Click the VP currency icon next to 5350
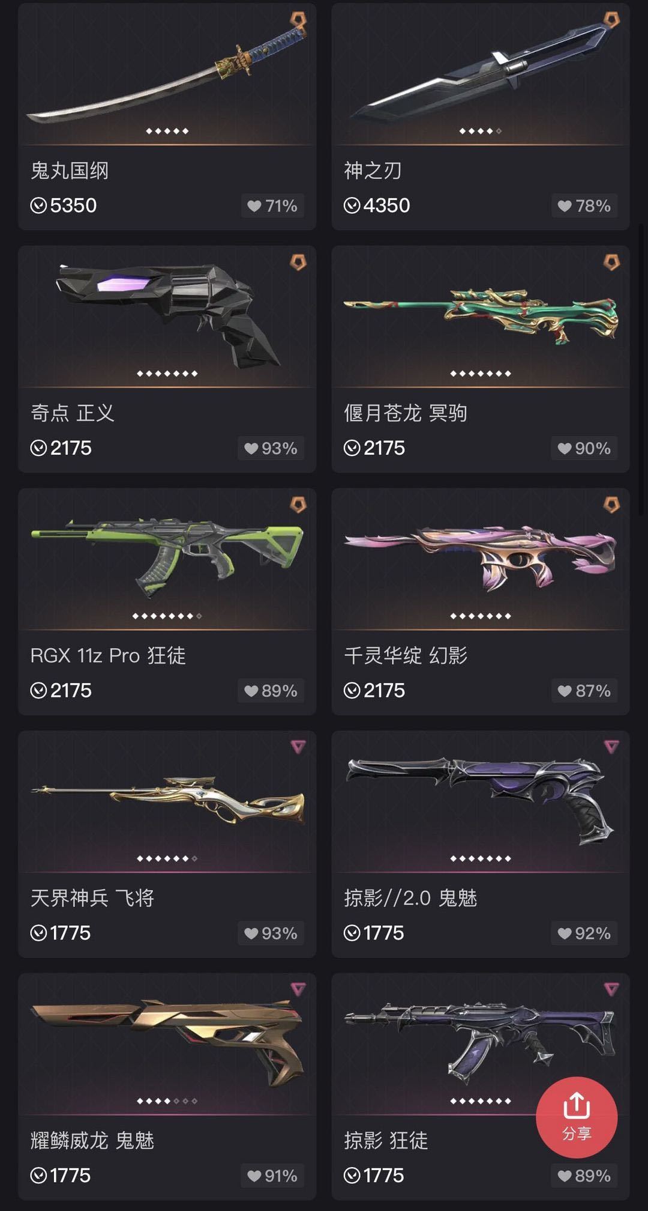 tap(38, 206)
